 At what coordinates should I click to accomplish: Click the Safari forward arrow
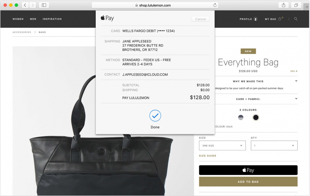pyautogui.click(x=33, y=5)
